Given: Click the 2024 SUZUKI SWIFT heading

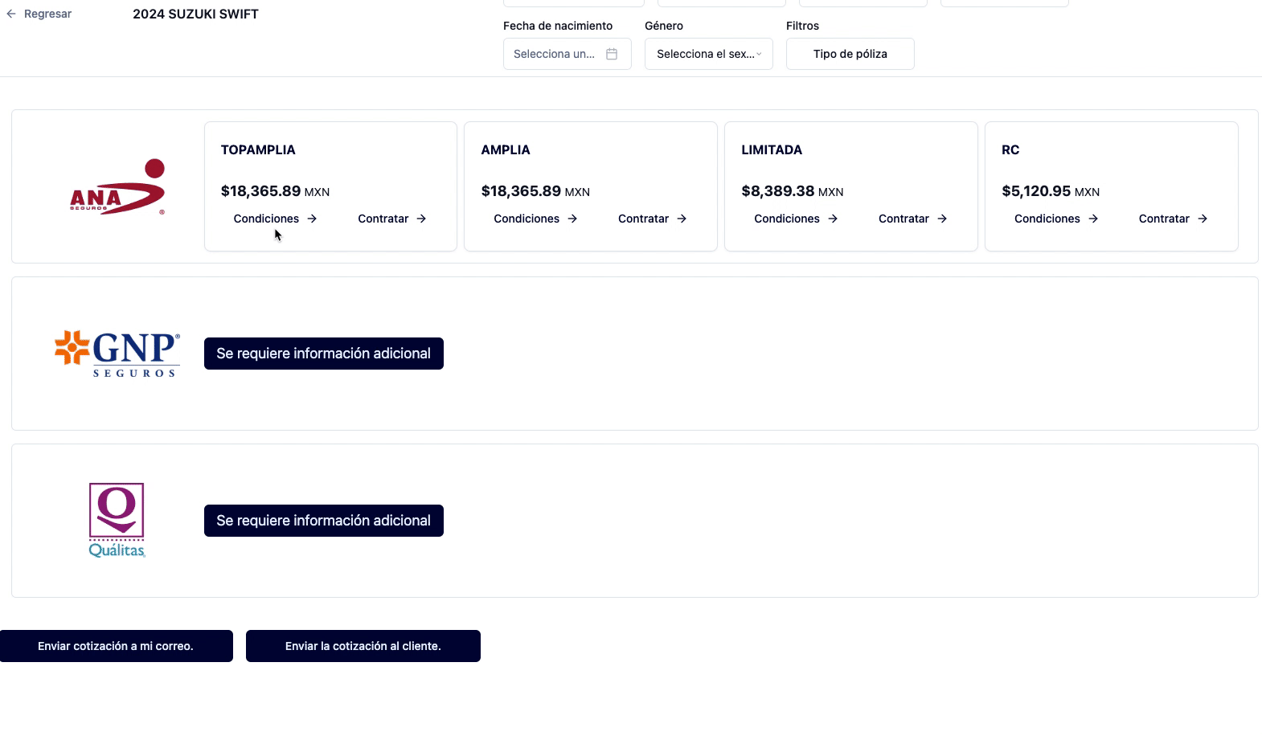Looking at the screenshot, I should pos(195,14).
